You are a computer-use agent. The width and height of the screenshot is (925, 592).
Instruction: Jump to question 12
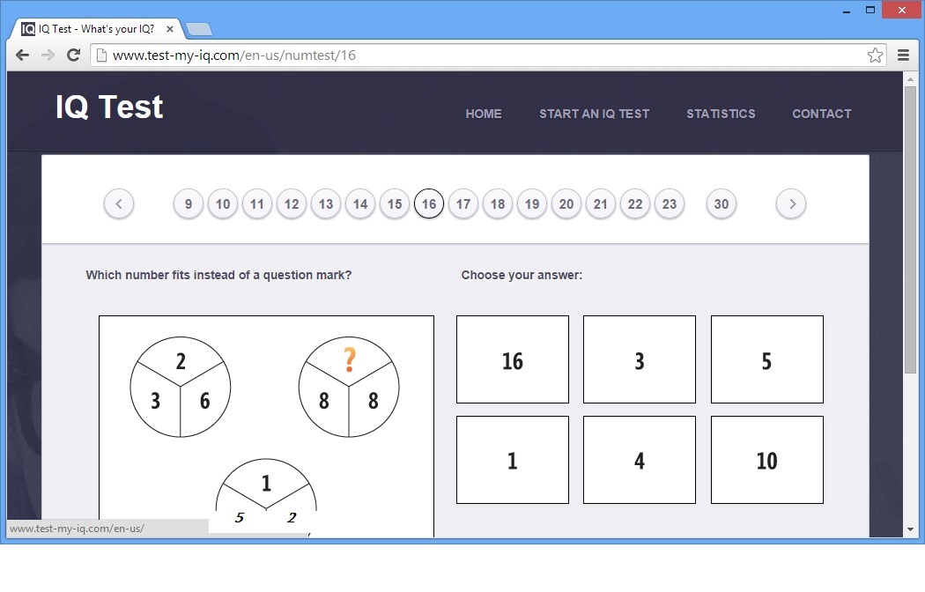(292, 204)
